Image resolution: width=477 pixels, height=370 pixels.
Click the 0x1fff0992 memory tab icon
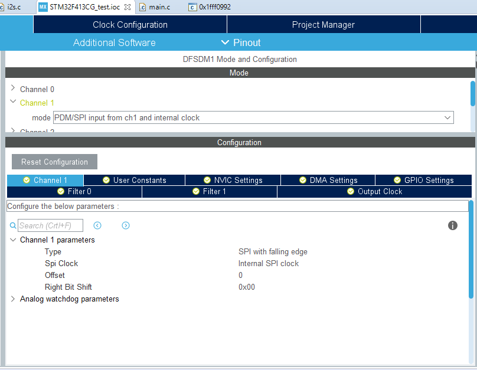(192, 7)
